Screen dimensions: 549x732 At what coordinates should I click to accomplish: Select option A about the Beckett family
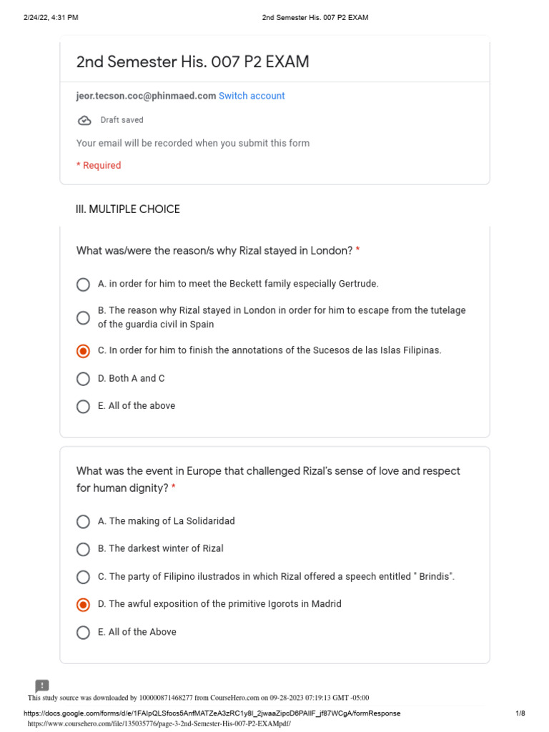coord(83,285)
